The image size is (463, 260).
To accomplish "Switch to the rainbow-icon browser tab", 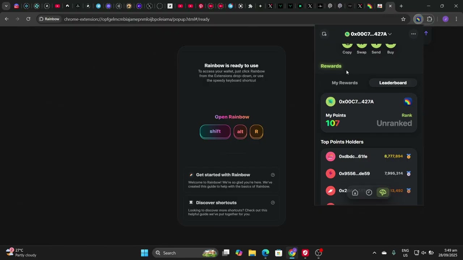I will [x=370, y=6].
